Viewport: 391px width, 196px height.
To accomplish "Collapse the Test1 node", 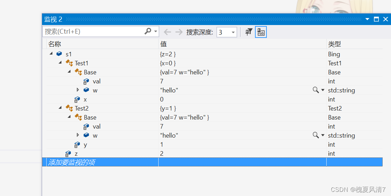I will pyautogui.click(x=60, y=62).
